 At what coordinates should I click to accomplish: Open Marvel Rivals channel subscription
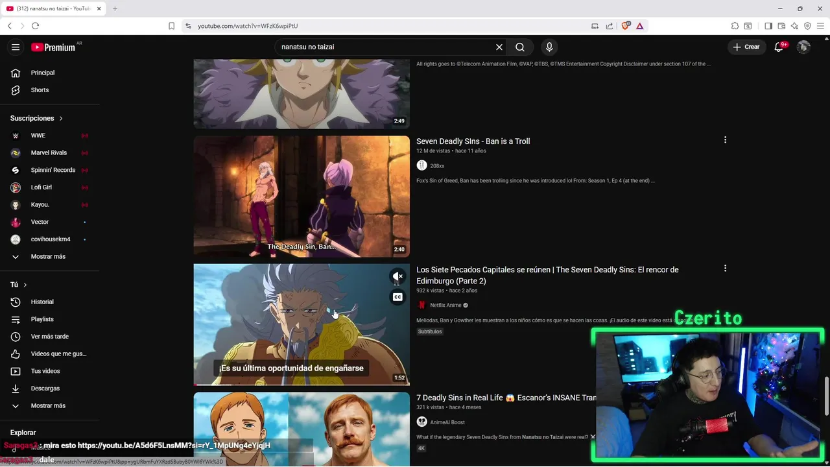(x=49, y=153)
